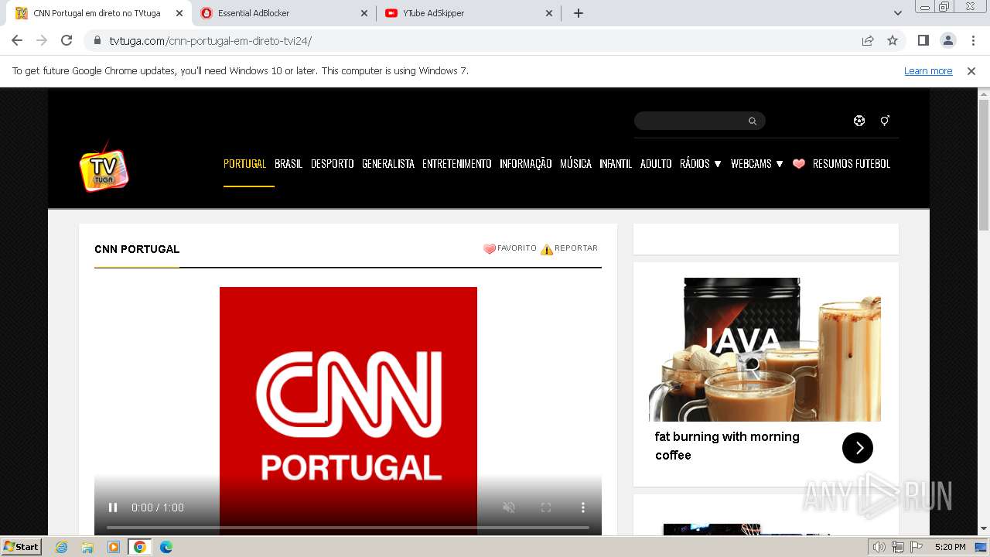Open the system volume tray icon
Image resolution: width=990 pixels, height=557 pixels.
(879, 547)
